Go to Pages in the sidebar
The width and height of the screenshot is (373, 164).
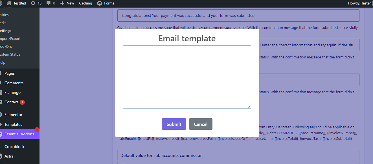point(10,73)
